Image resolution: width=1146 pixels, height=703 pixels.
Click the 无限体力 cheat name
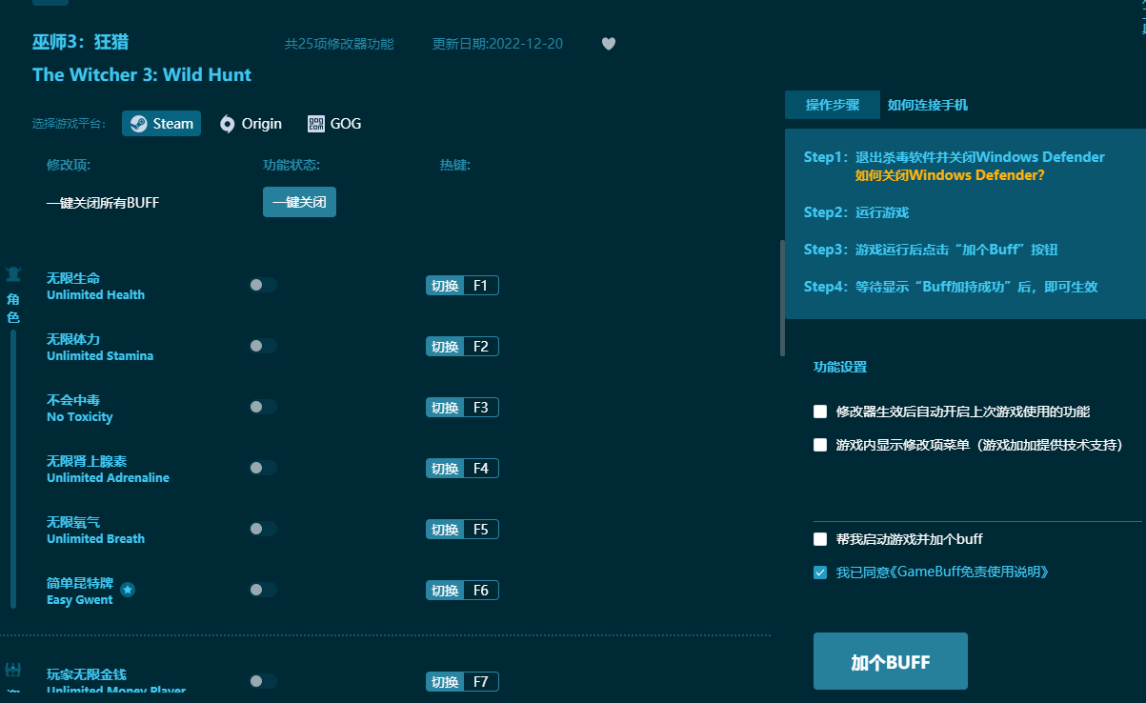[73, 339]
